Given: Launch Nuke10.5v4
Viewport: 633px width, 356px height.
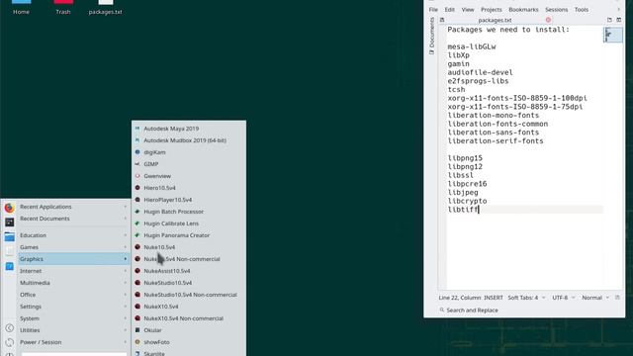Looking at the screenshot, I should pyautogui.click(x=189, y=247).
